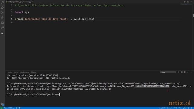Click the editor vertical scrollbar

[x=193, y=37]
